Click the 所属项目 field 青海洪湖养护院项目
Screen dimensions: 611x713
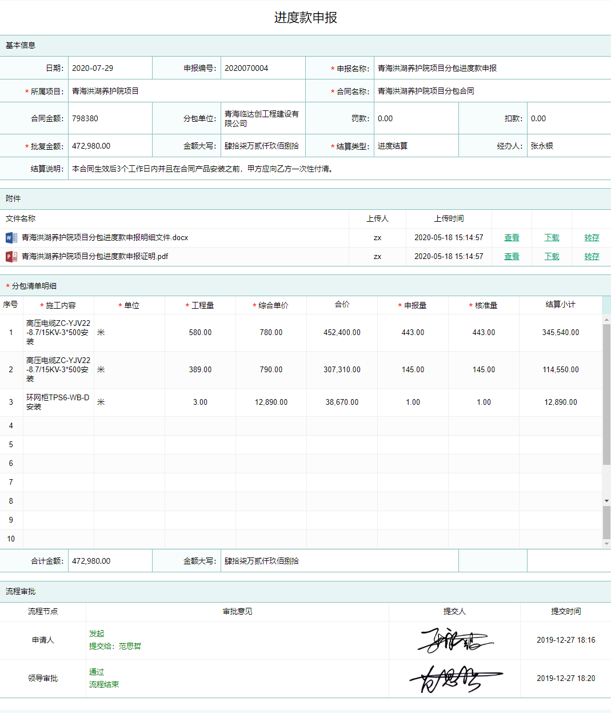coord(187,91)
